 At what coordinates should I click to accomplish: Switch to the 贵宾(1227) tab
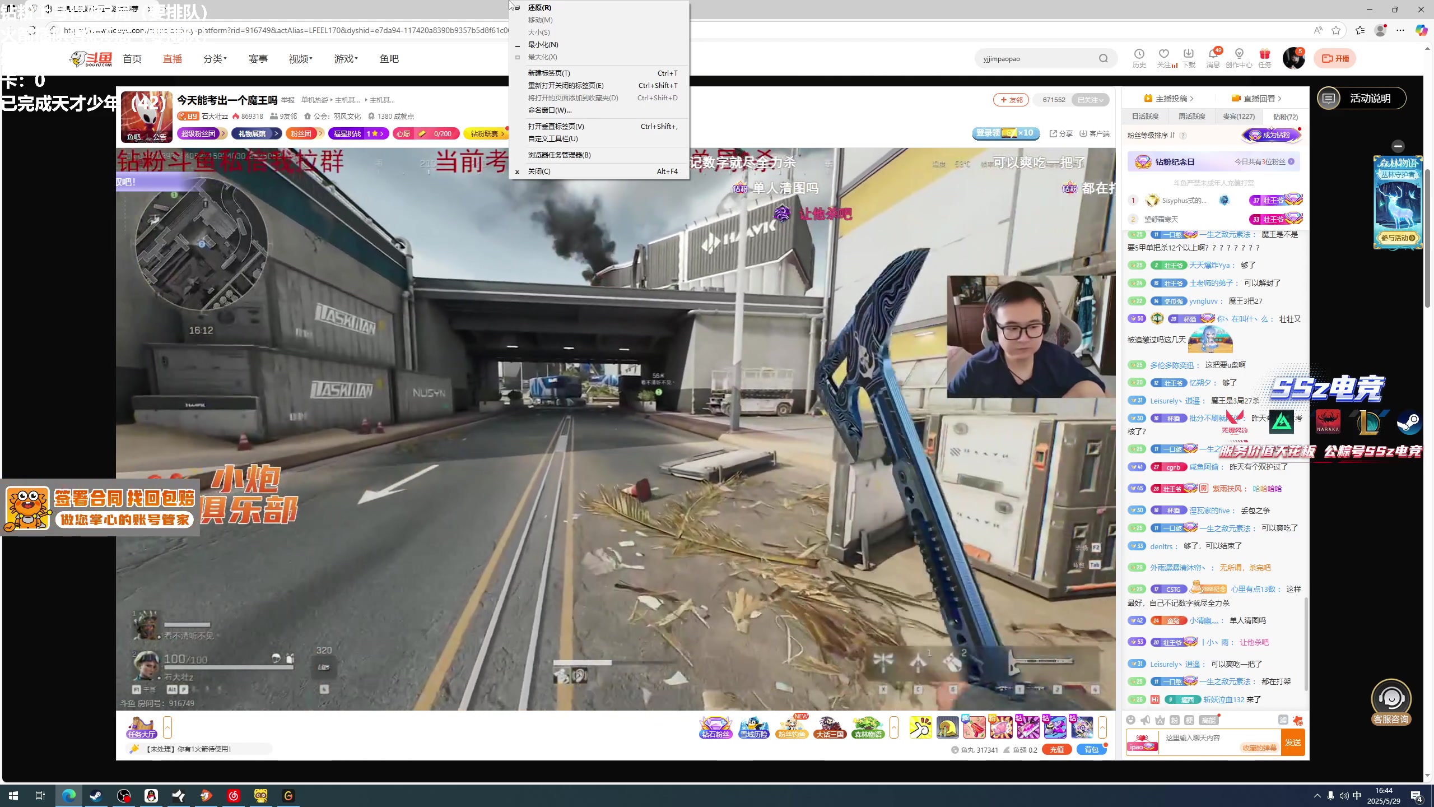tap(1239, 117)
